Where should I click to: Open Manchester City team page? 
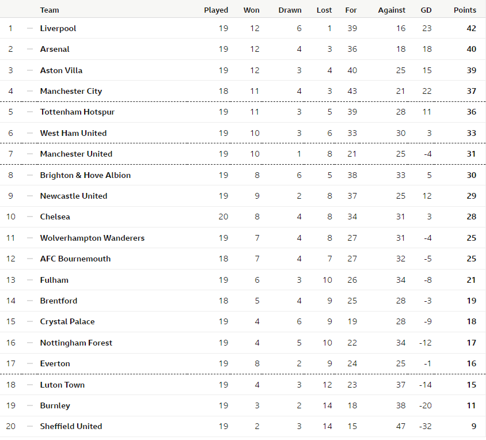71,91
